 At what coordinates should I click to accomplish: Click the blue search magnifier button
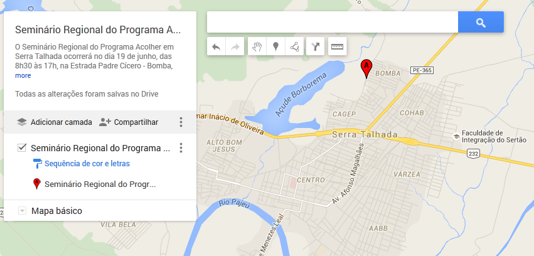point(481,22)
